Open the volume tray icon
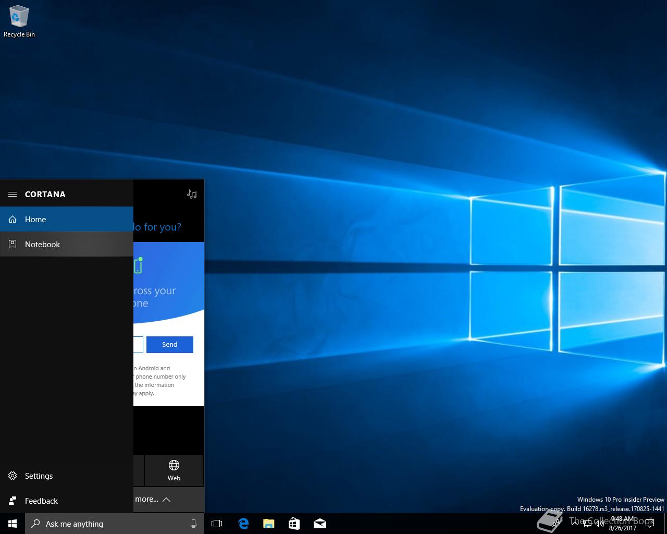 [599, 524]
